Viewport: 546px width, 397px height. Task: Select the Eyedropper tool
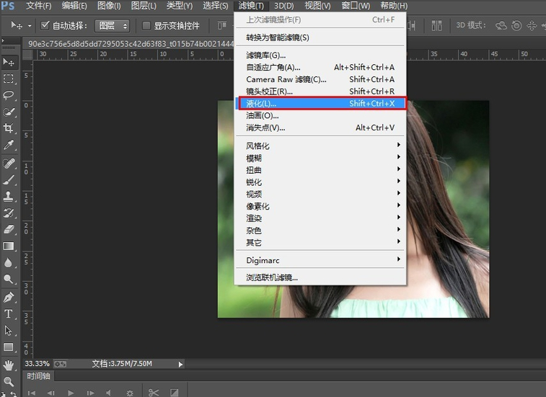coord(9,145)
